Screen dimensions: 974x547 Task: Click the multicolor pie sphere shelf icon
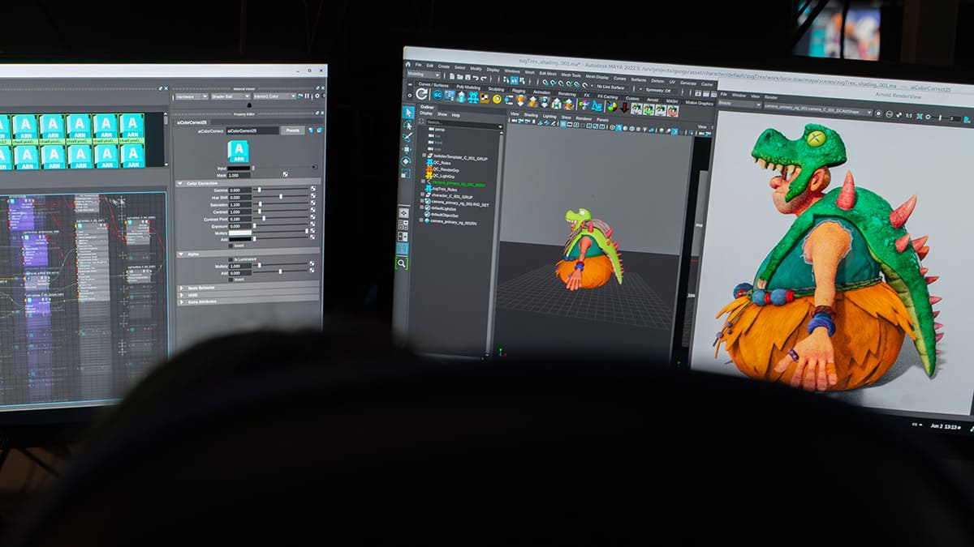(x=610, y=105)
